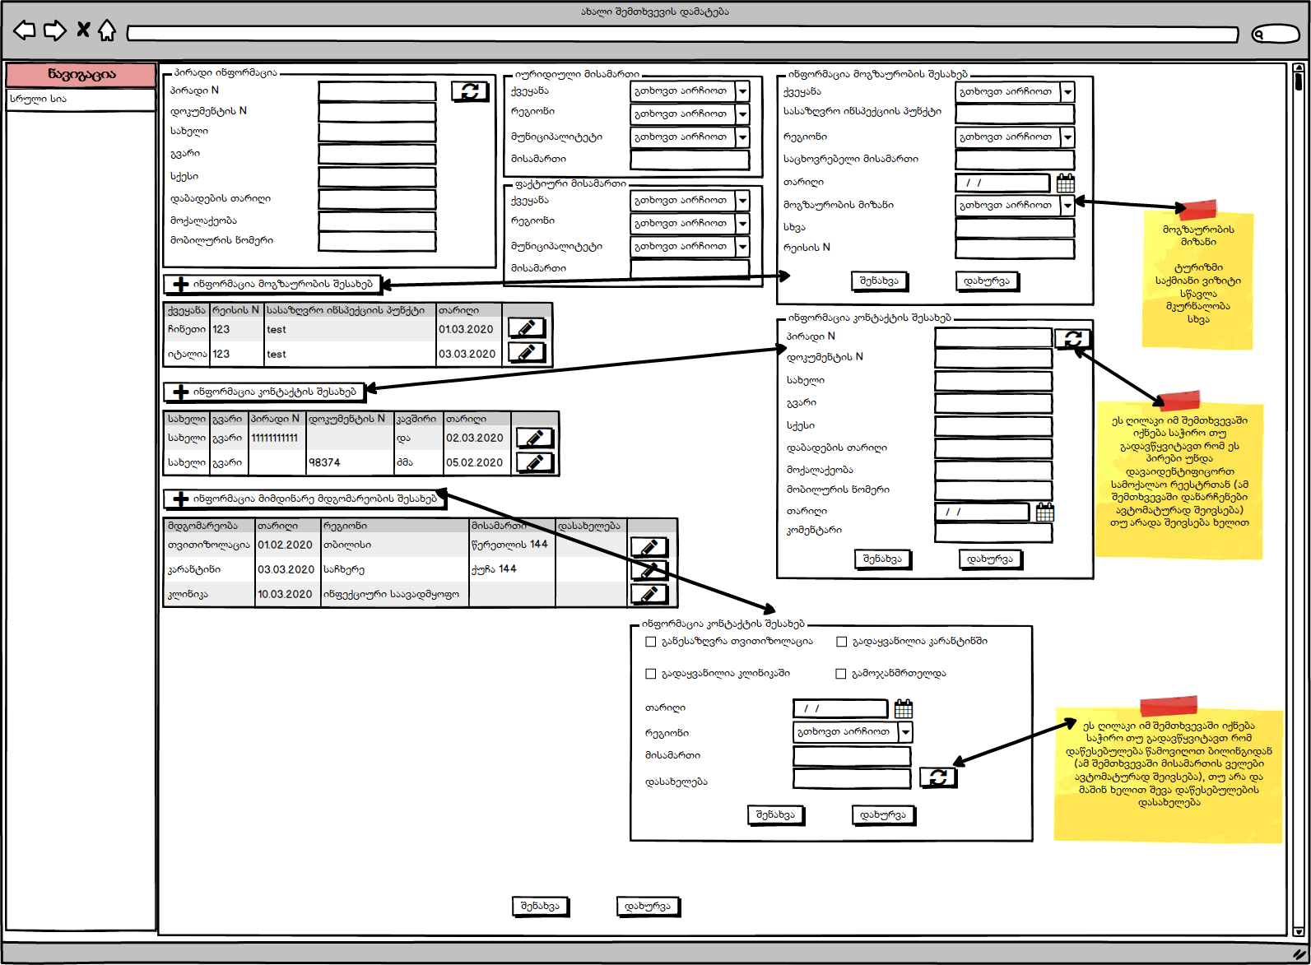Expand the მოგზაურობის მიზანი dropdown

pos(1067,205)
